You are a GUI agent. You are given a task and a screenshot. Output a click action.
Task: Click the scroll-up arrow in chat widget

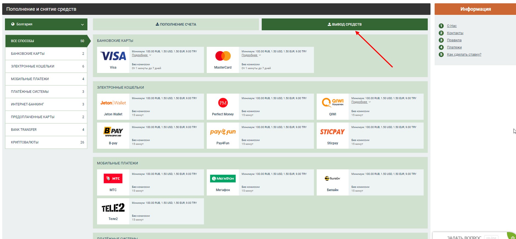click(x=512, y=237)
